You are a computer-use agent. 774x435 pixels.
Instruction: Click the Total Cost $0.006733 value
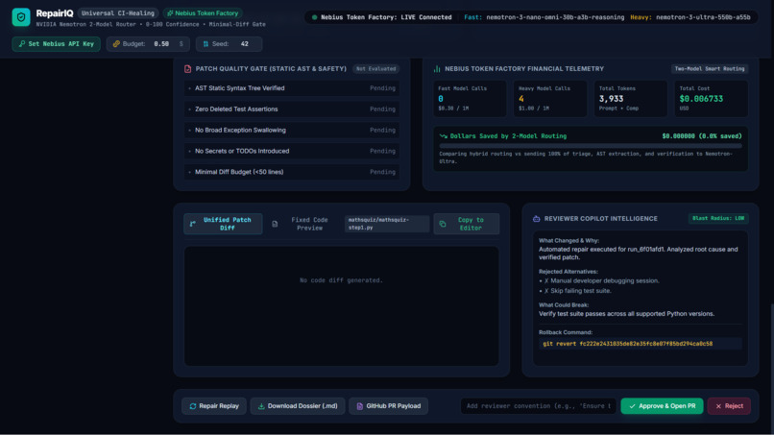click(701, 99)
